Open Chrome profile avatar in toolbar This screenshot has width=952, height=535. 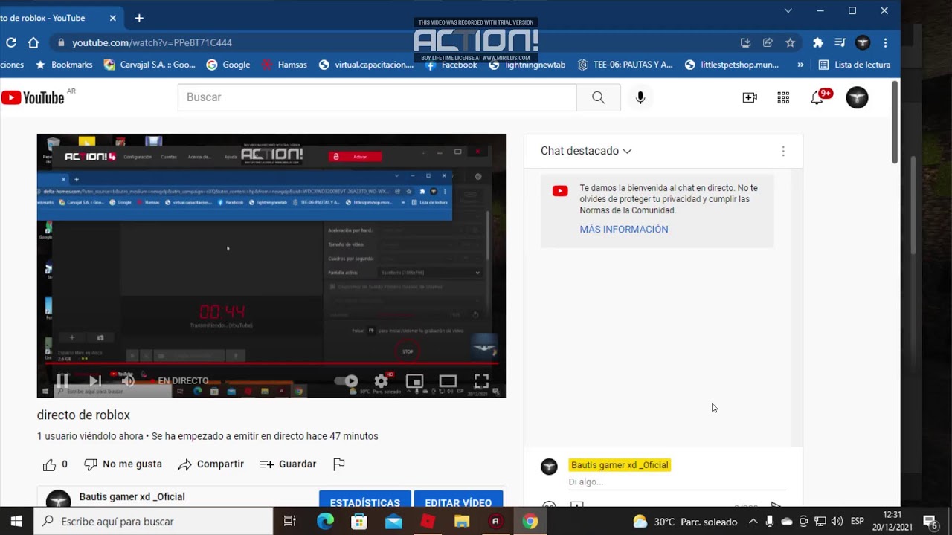(863, 42)
